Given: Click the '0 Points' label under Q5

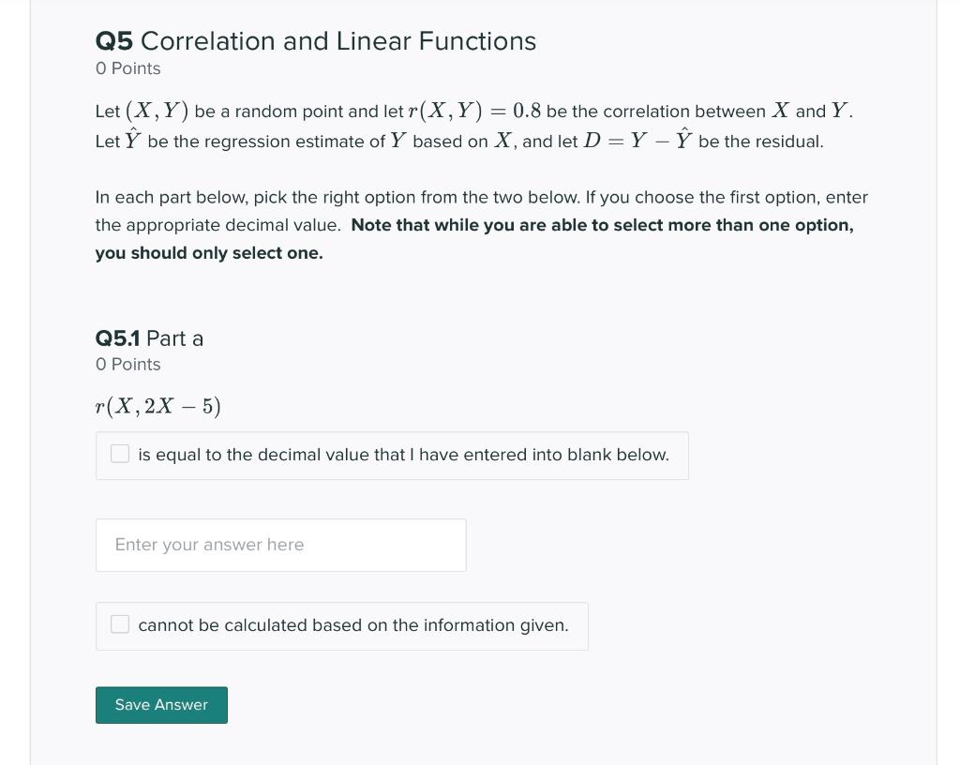Looking at the screenshot, I should tap(127, 68).
